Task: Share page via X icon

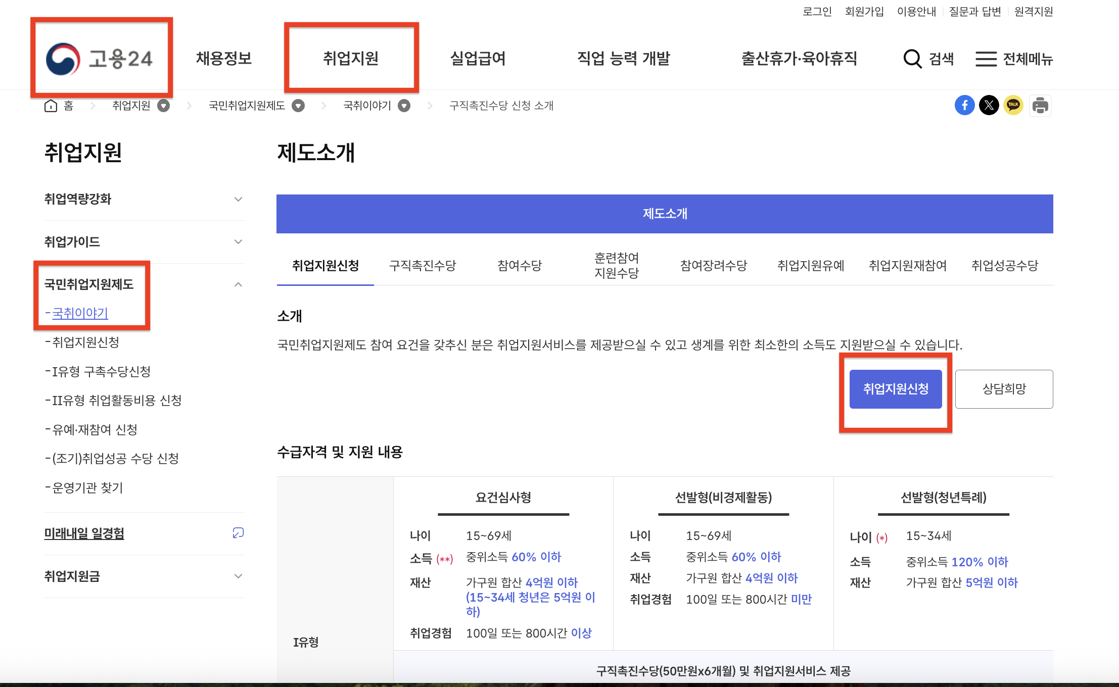Action: tap(989, 105)
